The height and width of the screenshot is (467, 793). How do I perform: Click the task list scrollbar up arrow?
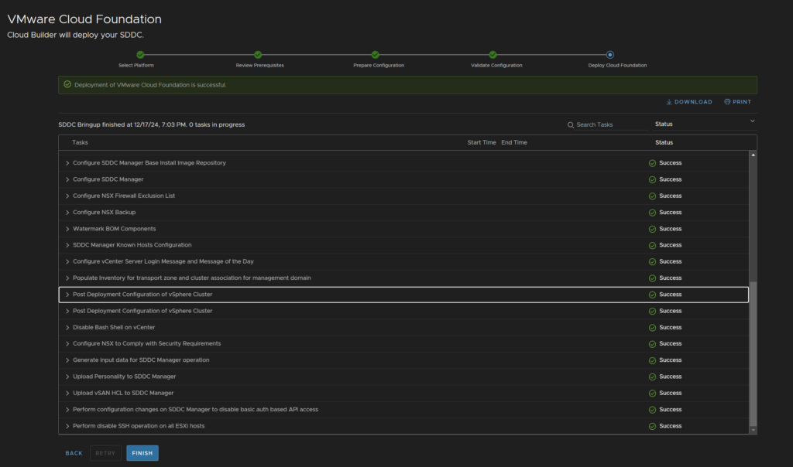[753, 155]
